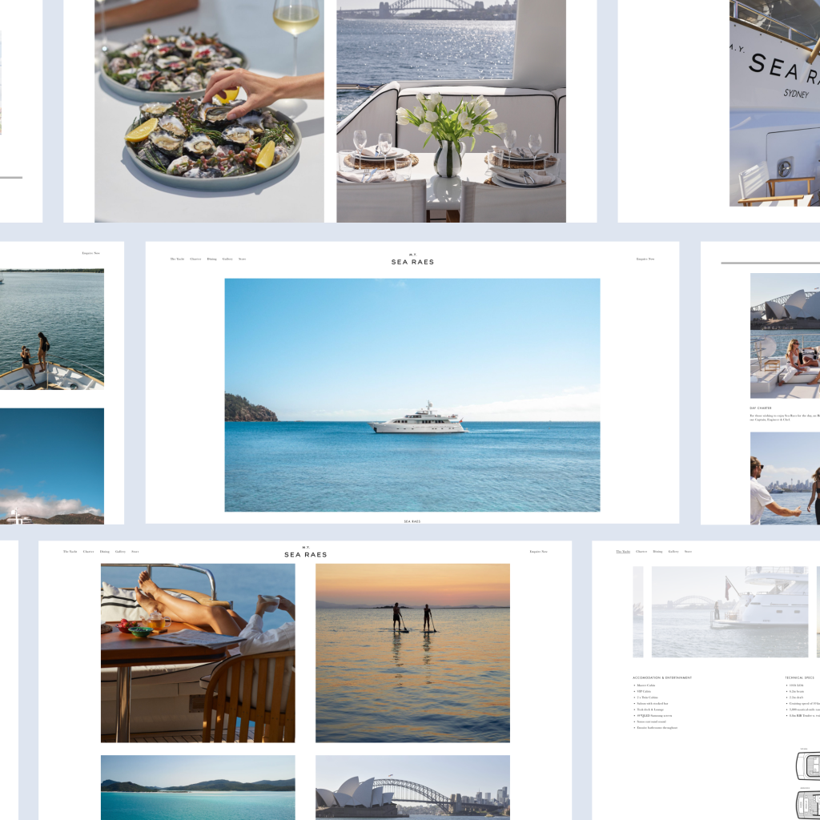
Task: Open 'Charter' in the hero page navigation
Action: [x=195, y=259]
